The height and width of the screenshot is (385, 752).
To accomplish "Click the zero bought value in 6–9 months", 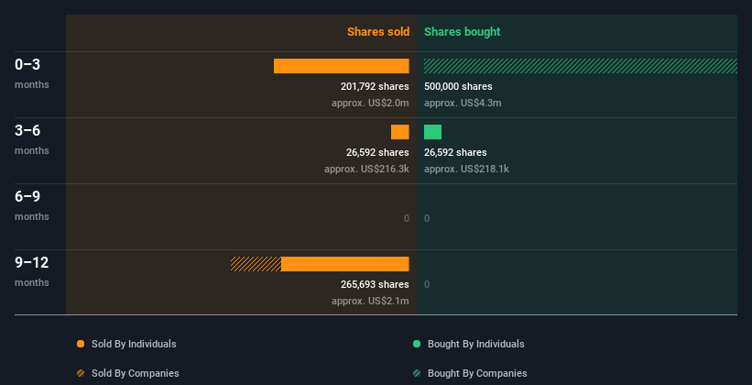I will (427, 218).
